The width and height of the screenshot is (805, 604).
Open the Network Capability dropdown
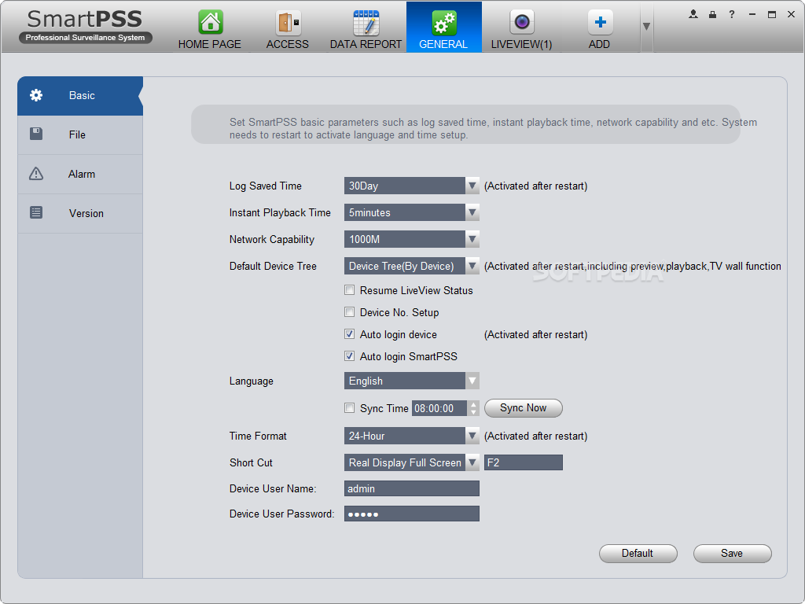coord(412,239)
